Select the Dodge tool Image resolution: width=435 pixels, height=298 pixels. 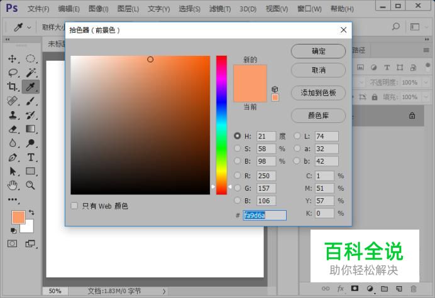pyautogui.click(x=31, y=143)
